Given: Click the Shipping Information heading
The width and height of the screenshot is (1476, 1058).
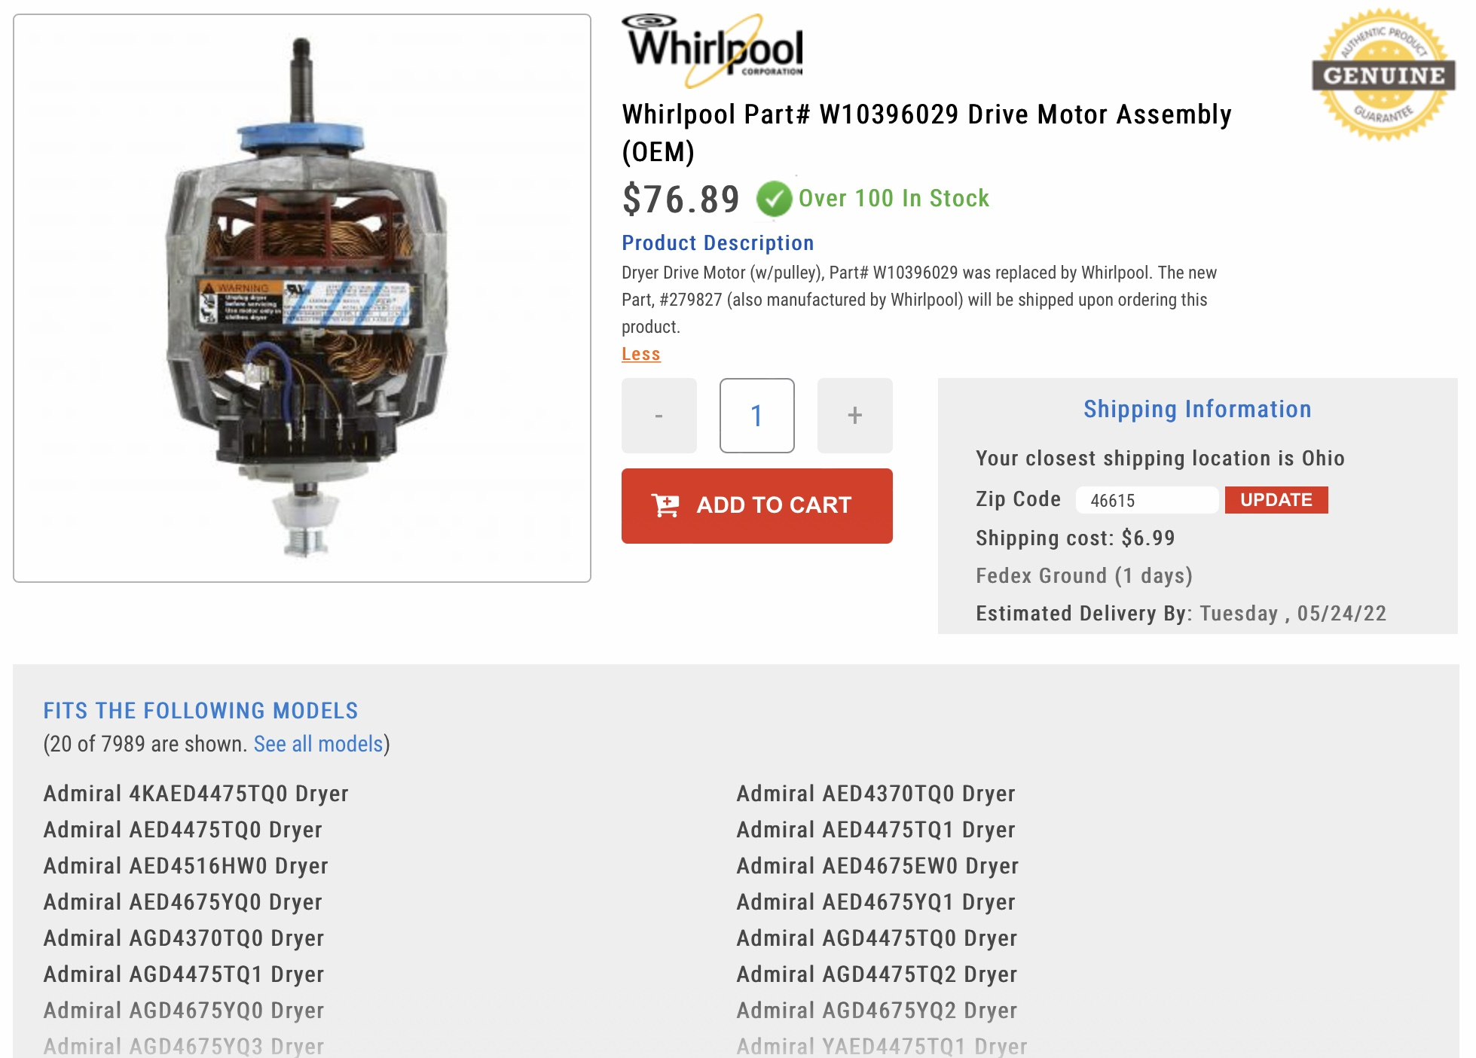Looking at the screenshot, I should pos(1197,409).
